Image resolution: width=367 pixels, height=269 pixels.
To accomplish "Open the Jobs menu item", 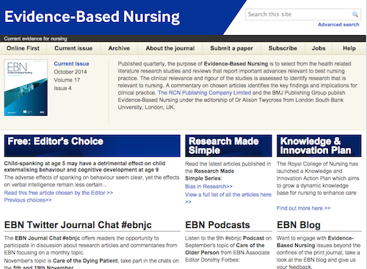I will [319, 48].
